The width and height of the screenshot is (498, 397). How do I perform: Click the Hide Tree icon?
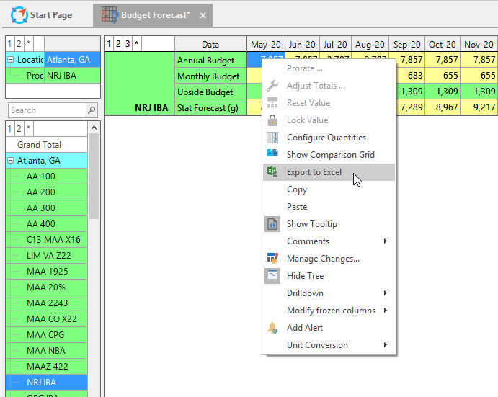pos(272,276)
